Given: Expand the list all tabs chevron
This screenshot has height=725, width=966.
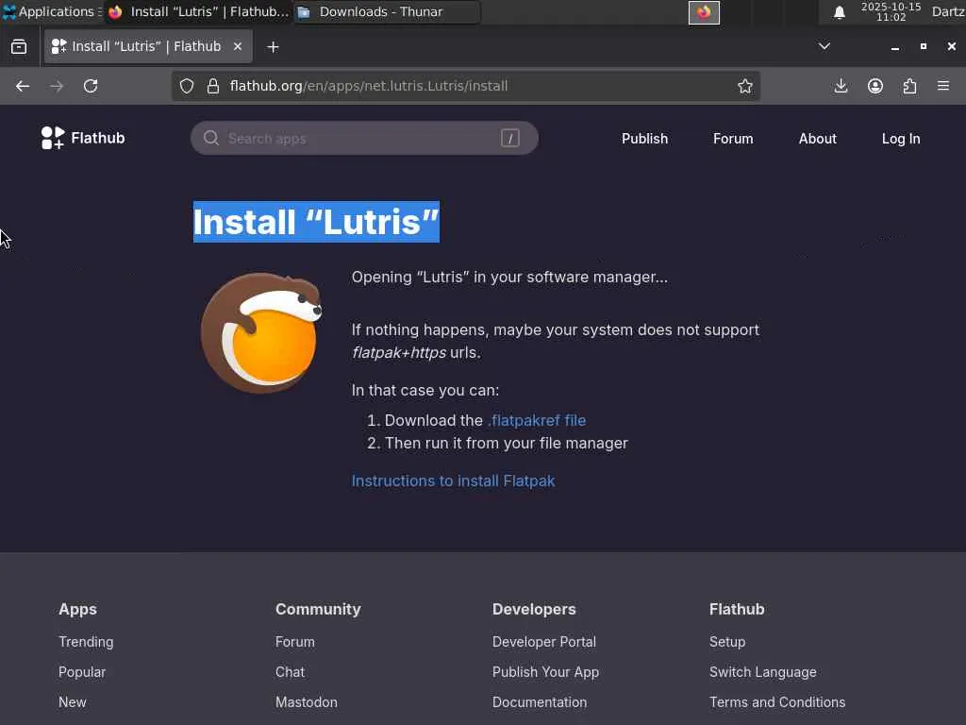Looking at the screenshot, I should coord(824,46).
